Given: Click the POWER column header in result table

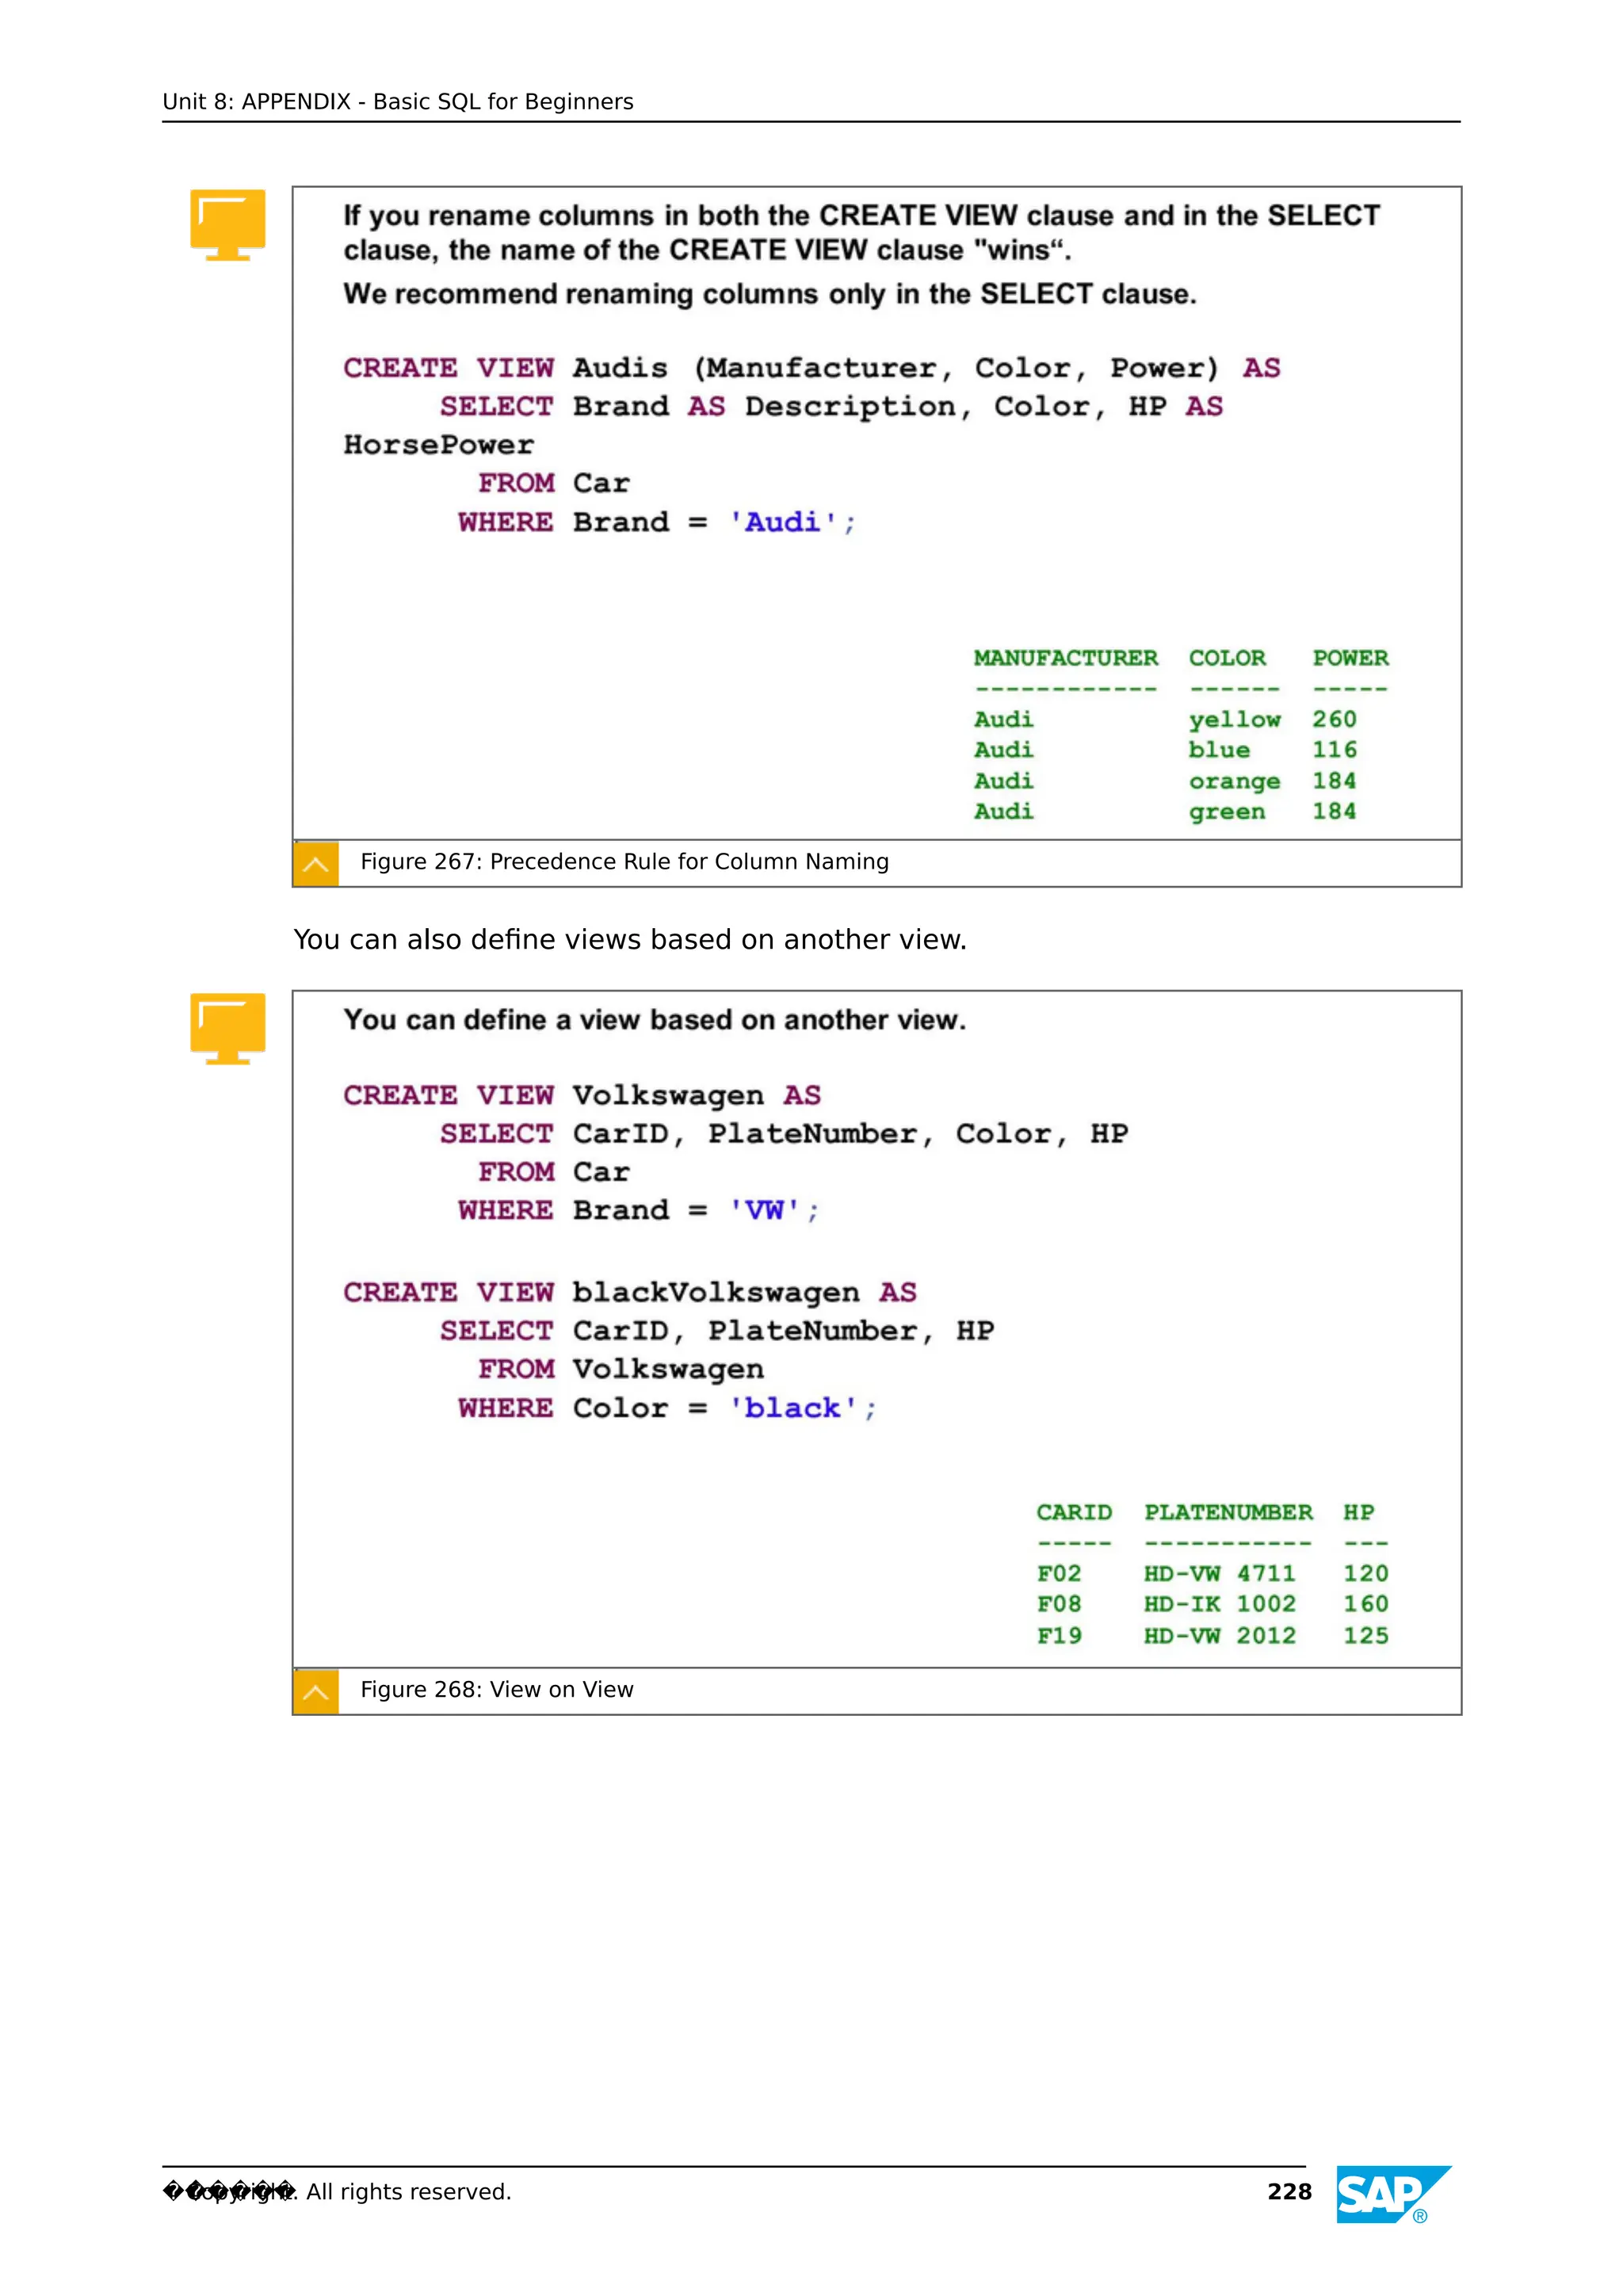Looking at the screenshot, I should click(1350, 658).
